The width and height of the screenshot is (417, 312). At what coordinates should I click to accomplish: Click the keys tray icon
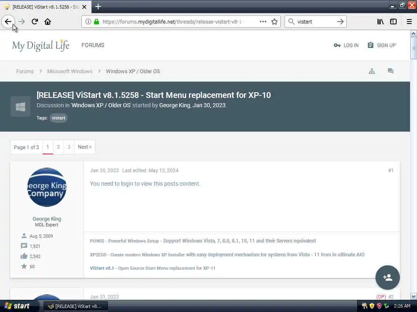(364, 306)
